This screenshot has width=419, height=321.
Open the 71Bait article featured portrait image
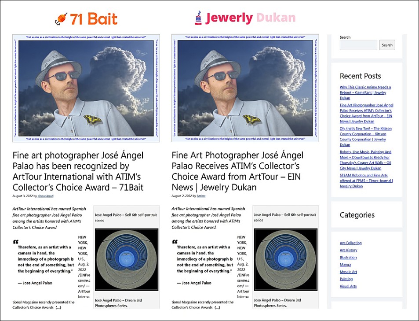point(86,88)
